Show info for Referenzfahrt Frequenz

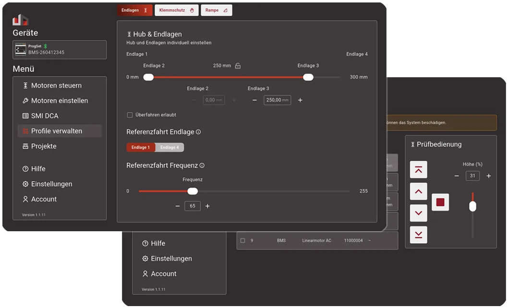202,166
